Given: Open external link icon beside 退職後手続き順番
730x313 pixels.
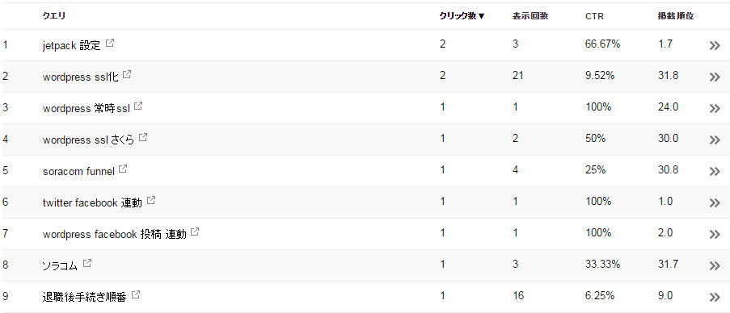Looking at the screenshot, I should (x=136, y=294).
